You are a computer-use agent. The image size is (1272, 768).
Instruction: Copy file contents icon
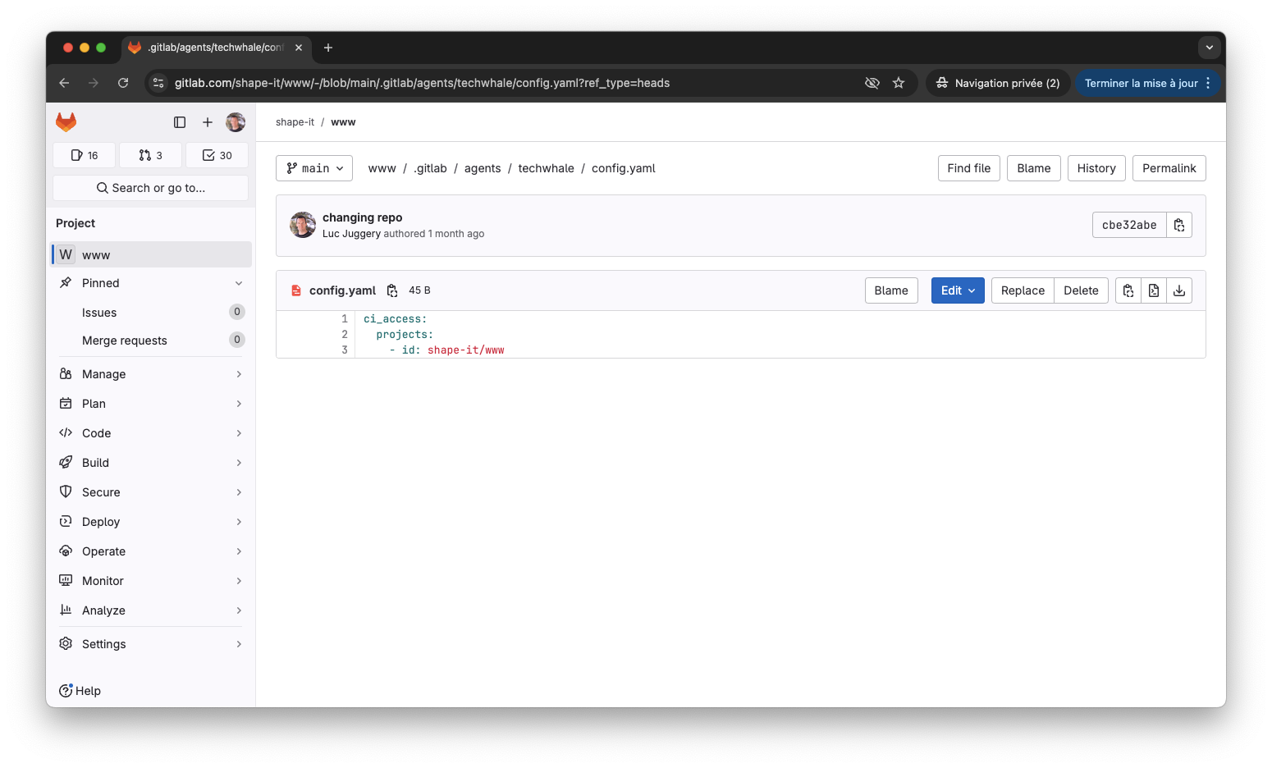[1128, 290]
